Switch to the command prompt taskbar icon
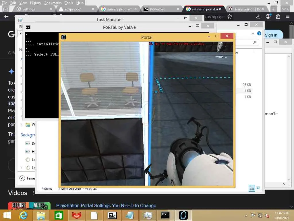Viewport: 294px width, 221px height. pyautogui.click(x=165, y=215)
